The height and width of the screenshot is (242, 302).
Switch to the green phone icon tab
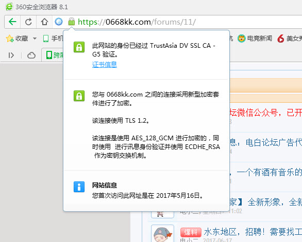tap(53, 55)
